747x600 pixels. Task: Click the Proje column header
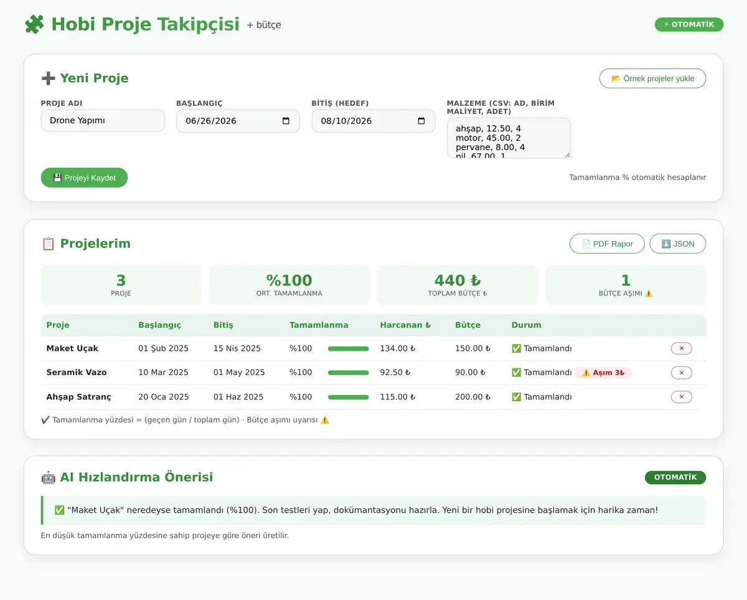tap(58, 325)
